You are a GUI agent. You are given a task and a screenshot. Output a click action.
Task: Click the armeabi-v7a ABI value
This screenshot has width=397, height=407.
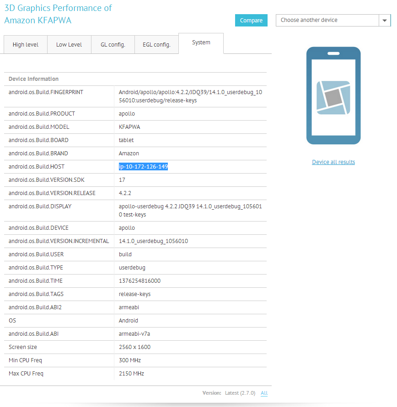point(134,334)
